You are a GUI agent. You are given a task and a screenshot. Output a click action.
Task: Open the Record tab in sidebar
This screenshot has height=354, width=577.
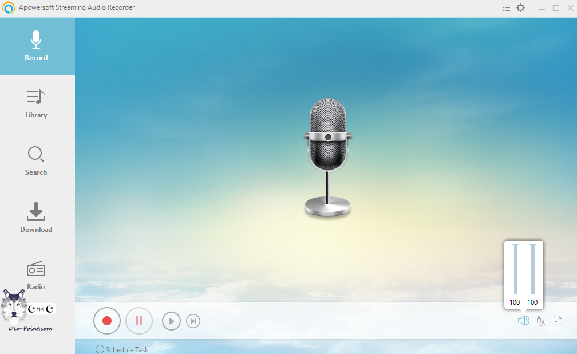click(36, 46)
